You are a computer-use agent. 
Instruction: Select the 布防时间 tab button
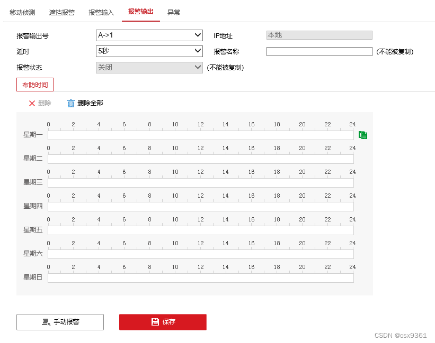(35, 85)
